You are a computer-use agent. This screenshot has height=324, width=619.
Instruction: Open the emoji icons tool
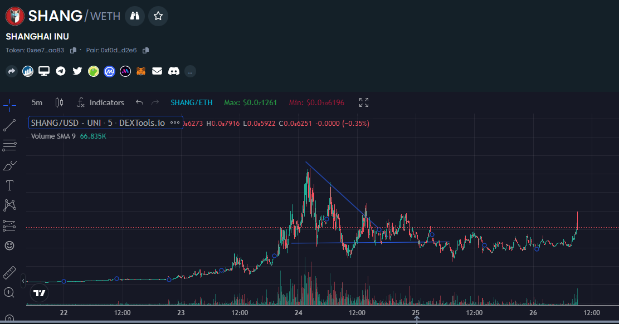point(9,246)
